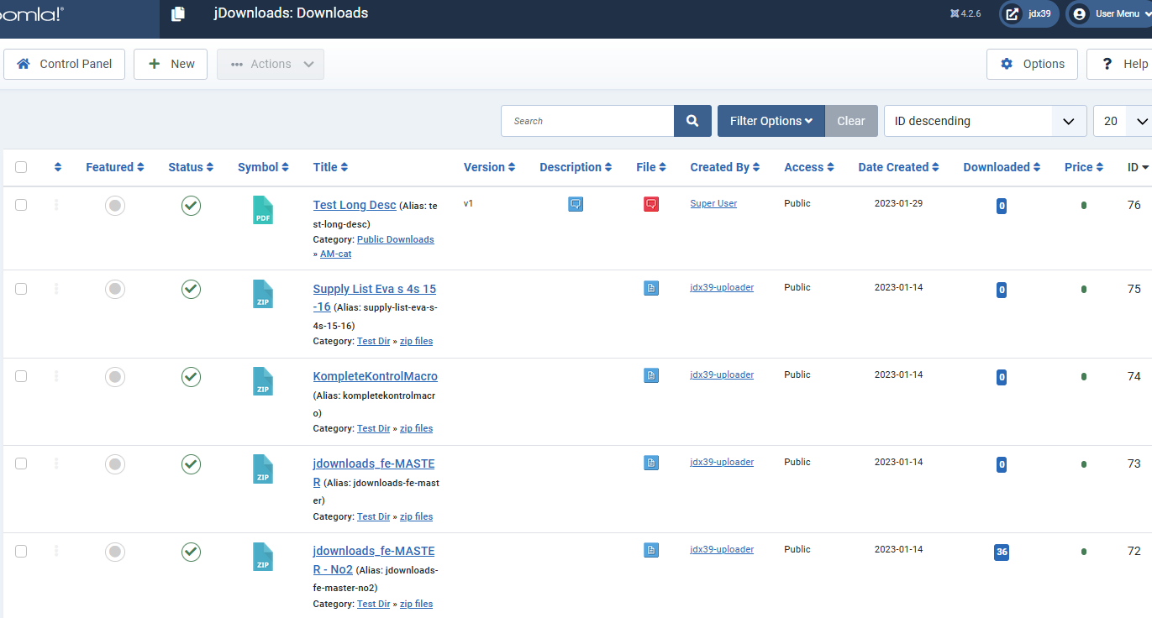Open the Public Downloads category link
Screen dimensions: 1152x618
(x=396, y=239)
